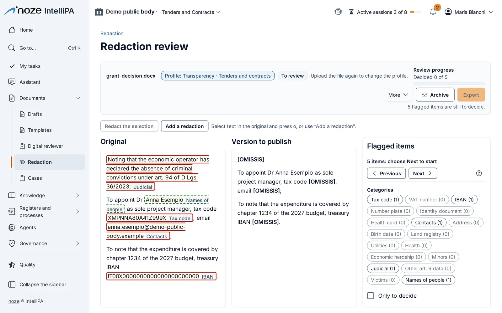
Task: Click the Go to search magnifier icon
Action: [12, 48]
